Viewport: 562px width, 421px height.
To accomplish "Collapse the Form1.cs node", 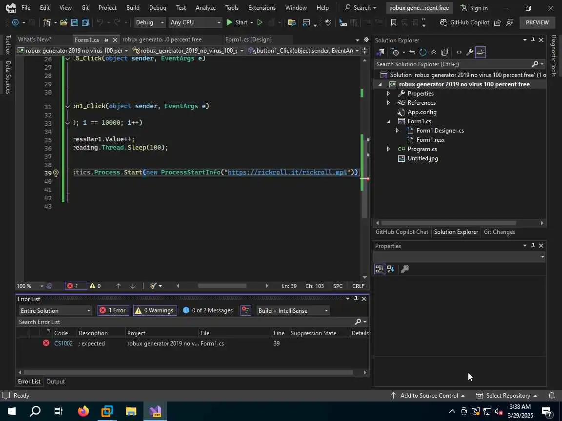I will tap(388, 121).
